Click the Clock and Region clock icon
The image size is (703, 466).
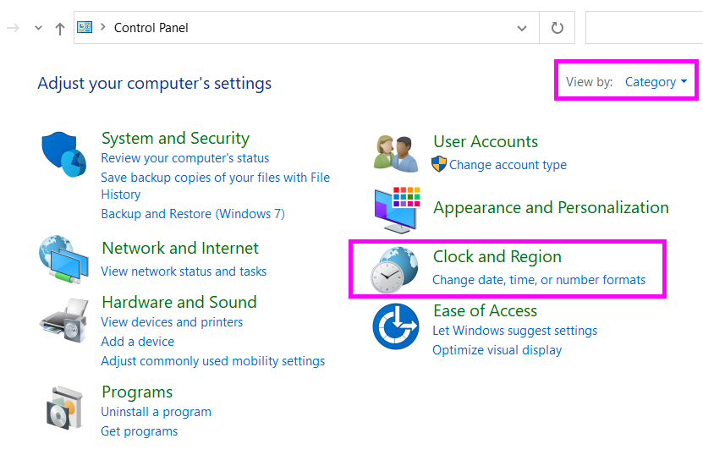pos(393,269)
